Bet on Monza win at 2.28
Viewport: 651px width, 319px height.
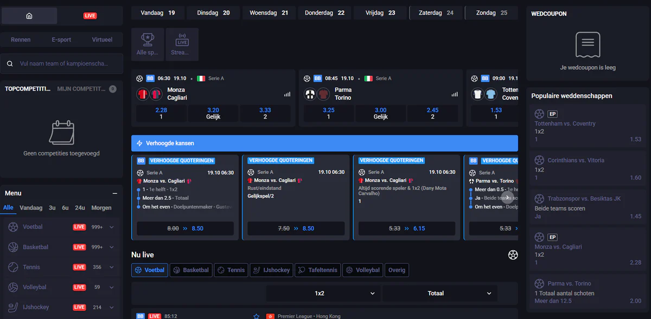[161, 113]
